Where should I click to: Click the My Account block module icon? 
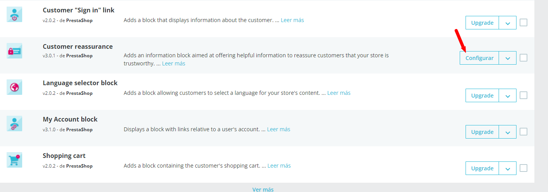point(14,123)
